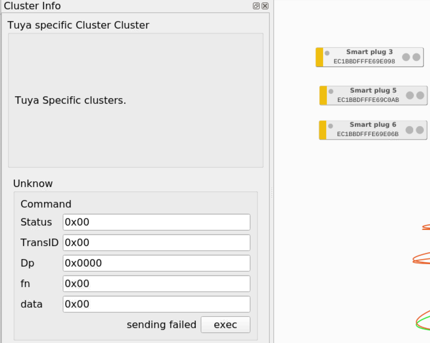Focus the fn input field
This screenshot has height=343, width=430.
tap(156, 284)
